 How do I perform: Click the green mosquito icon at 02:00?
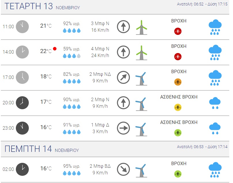point(178,173)
